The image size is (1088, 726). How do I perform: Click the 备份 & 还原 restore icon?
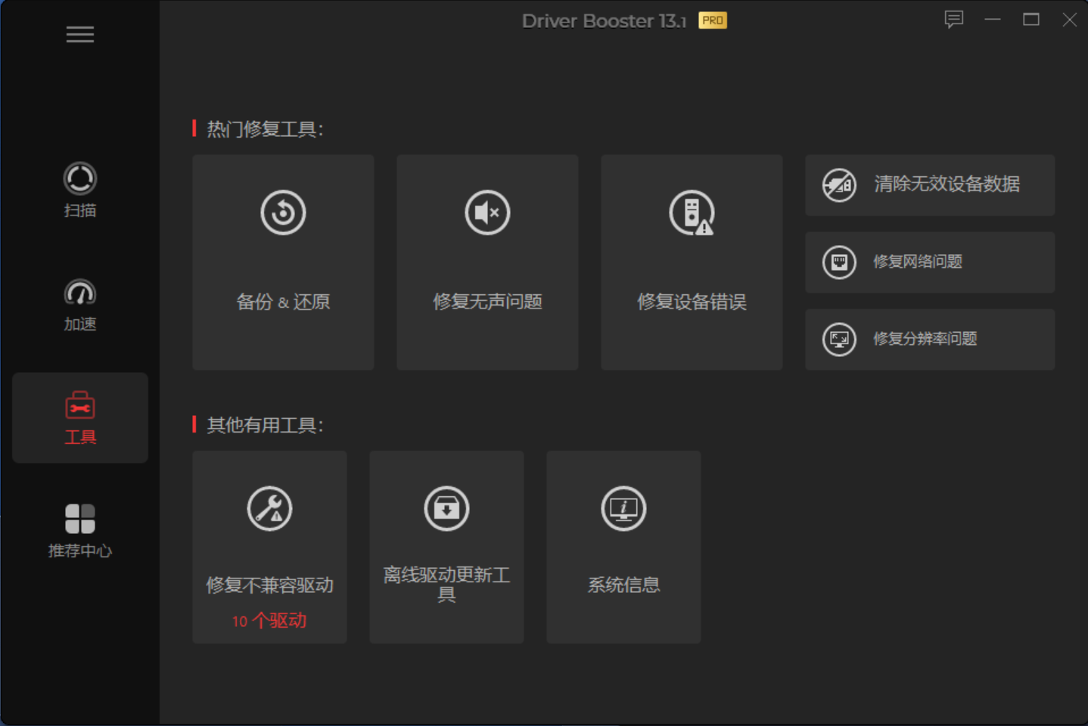click(283, 213)
